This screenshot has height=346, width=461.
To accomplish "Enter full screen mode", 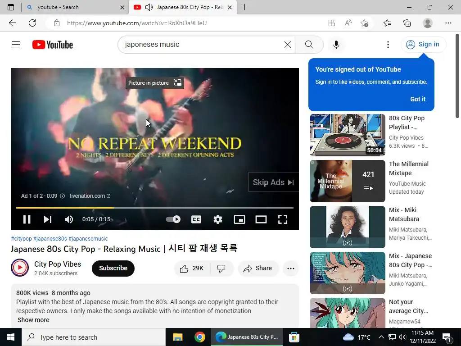I will click(283, 219).
